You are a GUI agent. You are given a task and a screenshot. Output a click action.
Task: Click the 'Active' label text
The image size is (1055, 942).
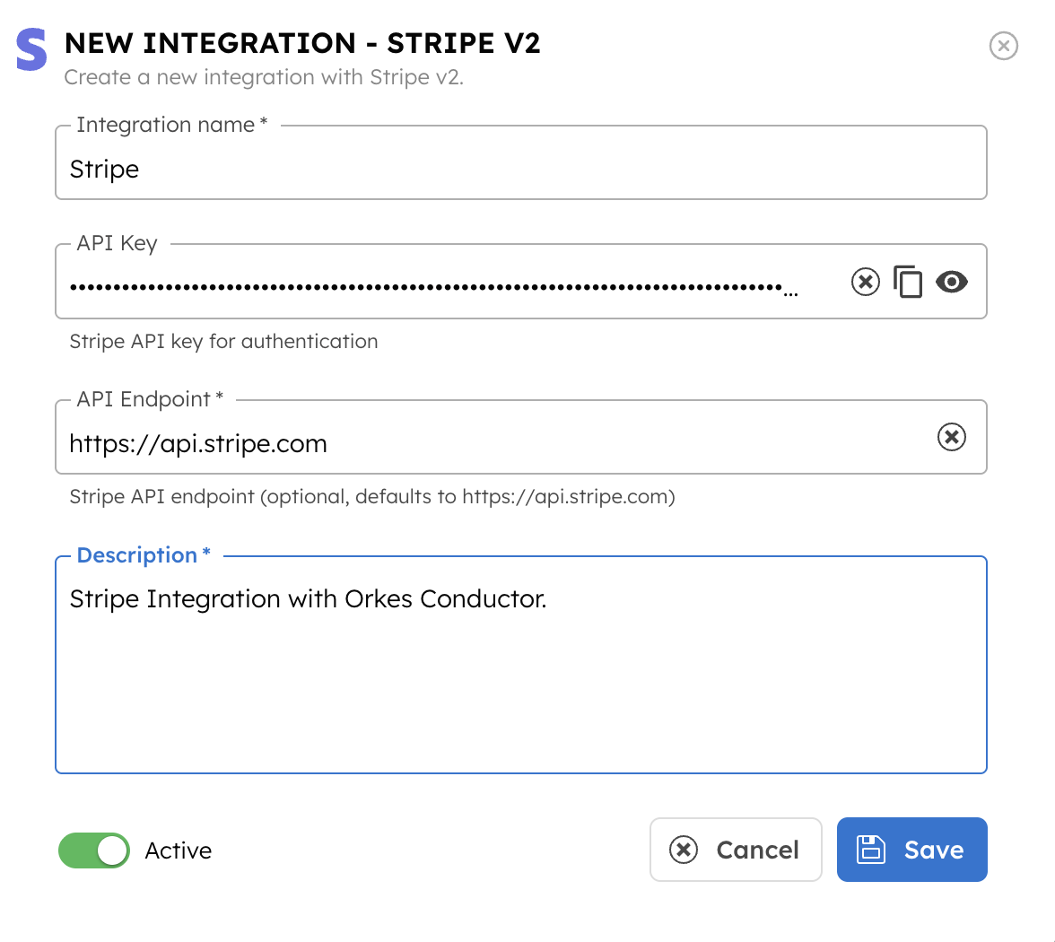(x=179, y=850)
